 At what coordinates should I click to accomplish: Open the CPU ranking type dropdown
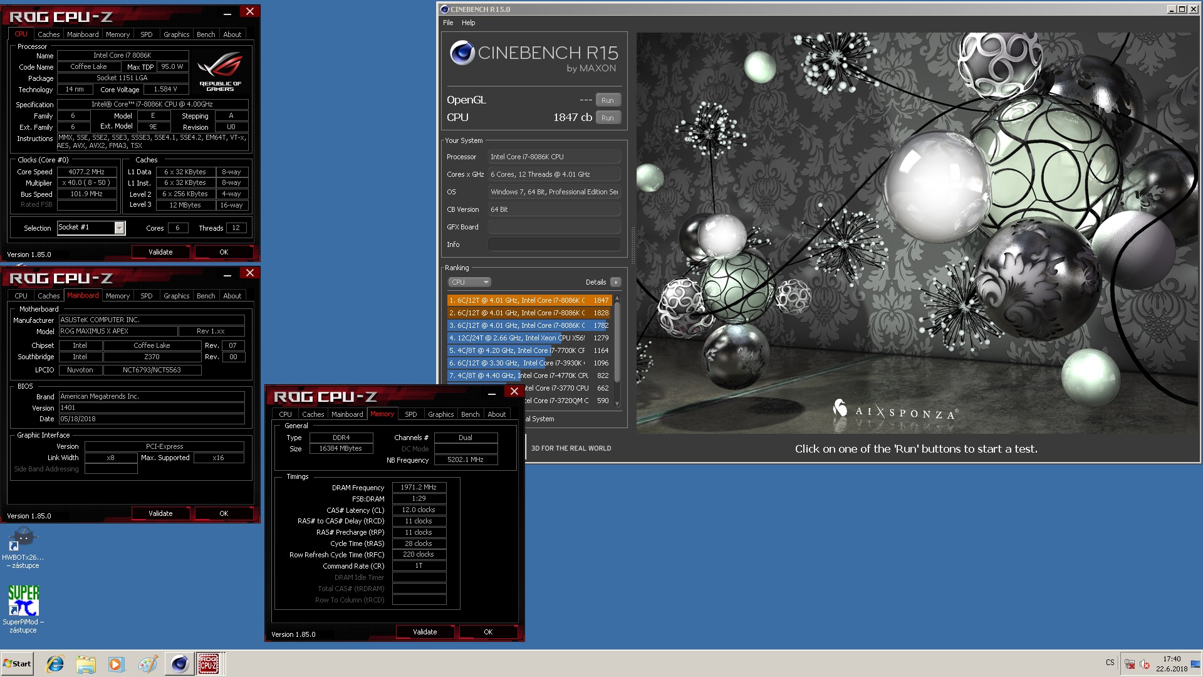(469, 282)
